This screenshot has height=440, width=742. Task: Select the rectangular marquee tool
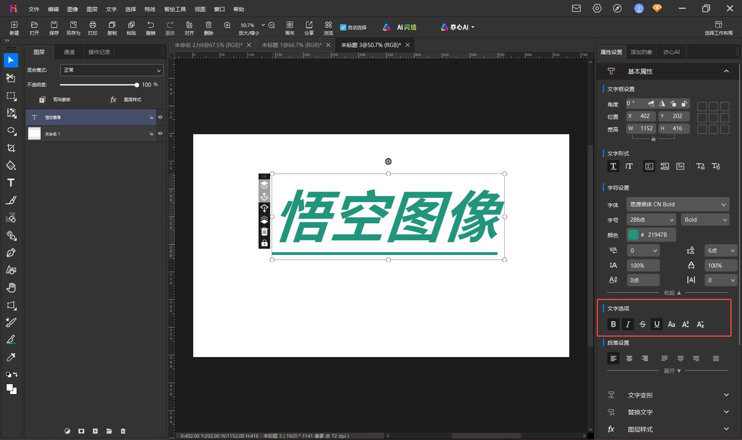click(11, 96)
